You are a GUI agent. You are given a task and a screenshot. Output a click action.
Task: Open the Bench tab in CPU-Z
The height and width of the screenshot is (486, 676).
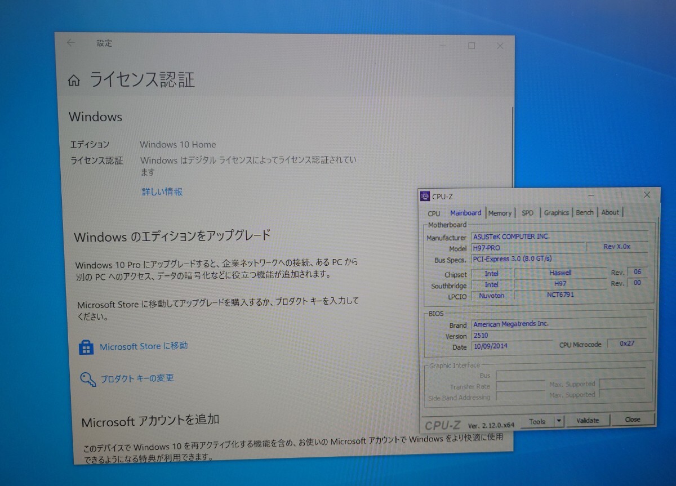tap(585, 212)
